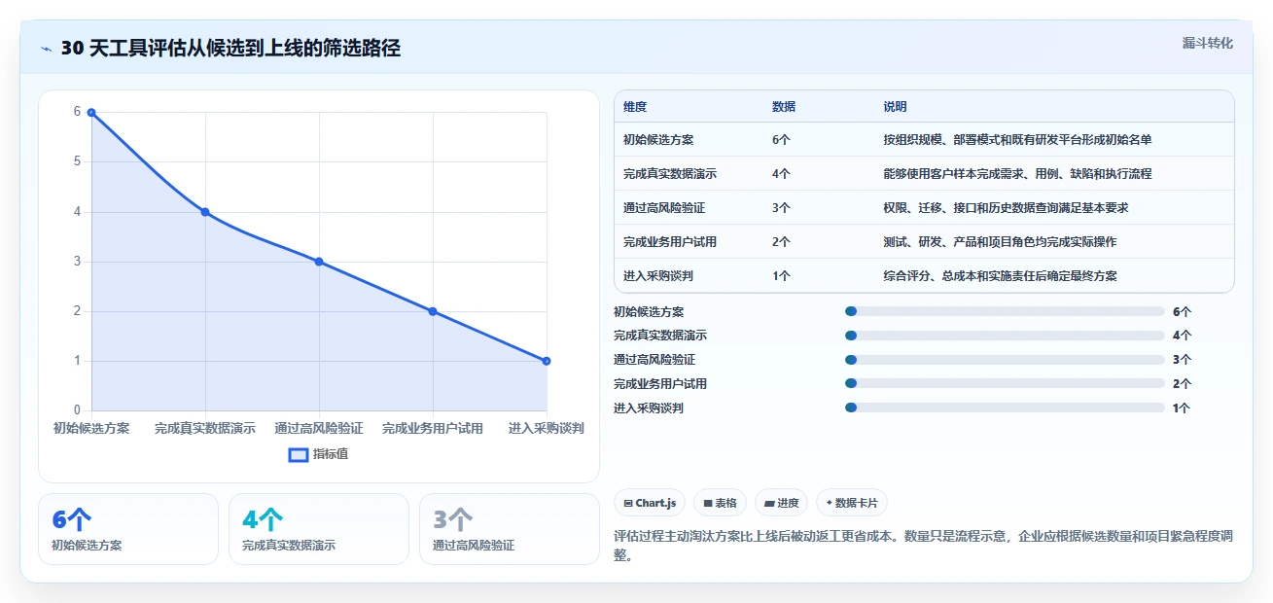1273x603 pixels.
Task: Click the 6个 data cell in table
Action: [x=781, y=140]
